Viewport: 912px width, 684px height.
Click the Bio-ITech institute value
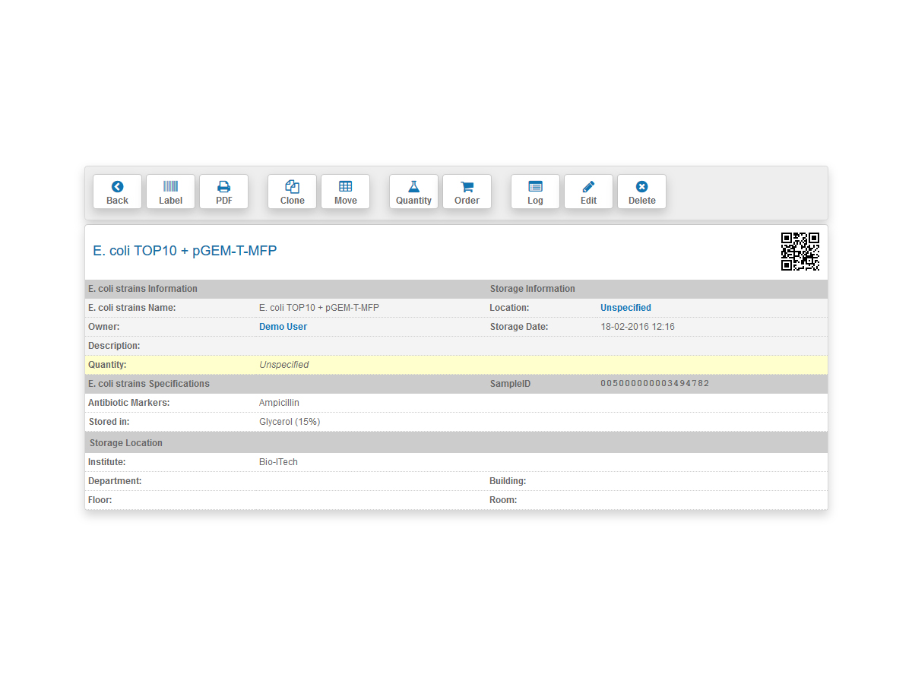point(278,462)
